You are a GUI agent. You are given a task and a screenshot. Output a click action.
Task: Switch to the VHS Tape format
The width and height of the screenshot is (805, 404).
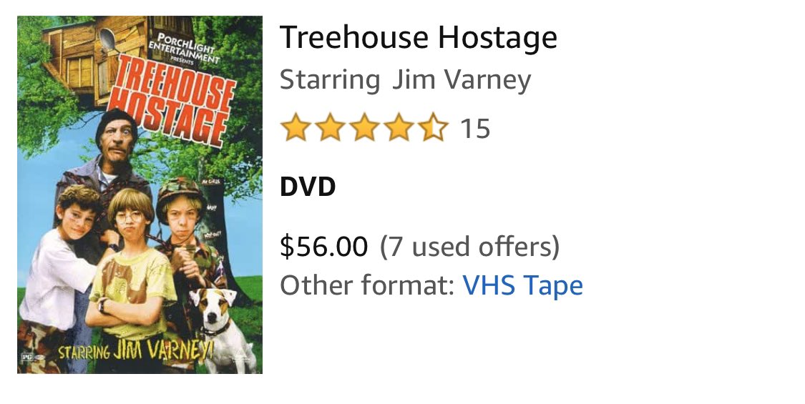pos(522,285)
